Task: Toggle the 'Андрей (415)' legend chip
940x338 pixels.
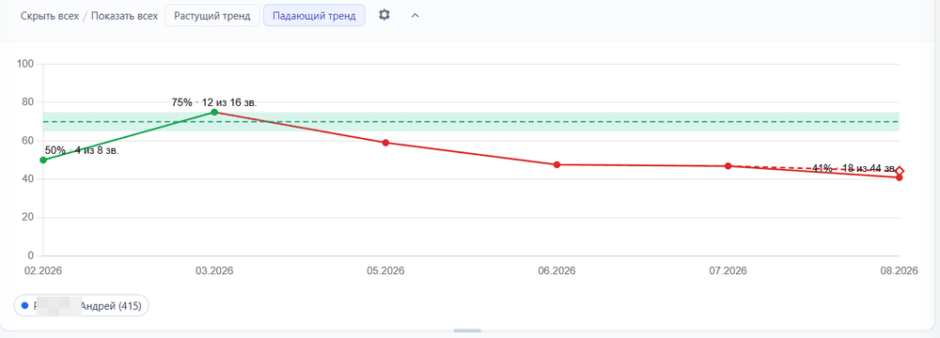Action: [81, 306]
